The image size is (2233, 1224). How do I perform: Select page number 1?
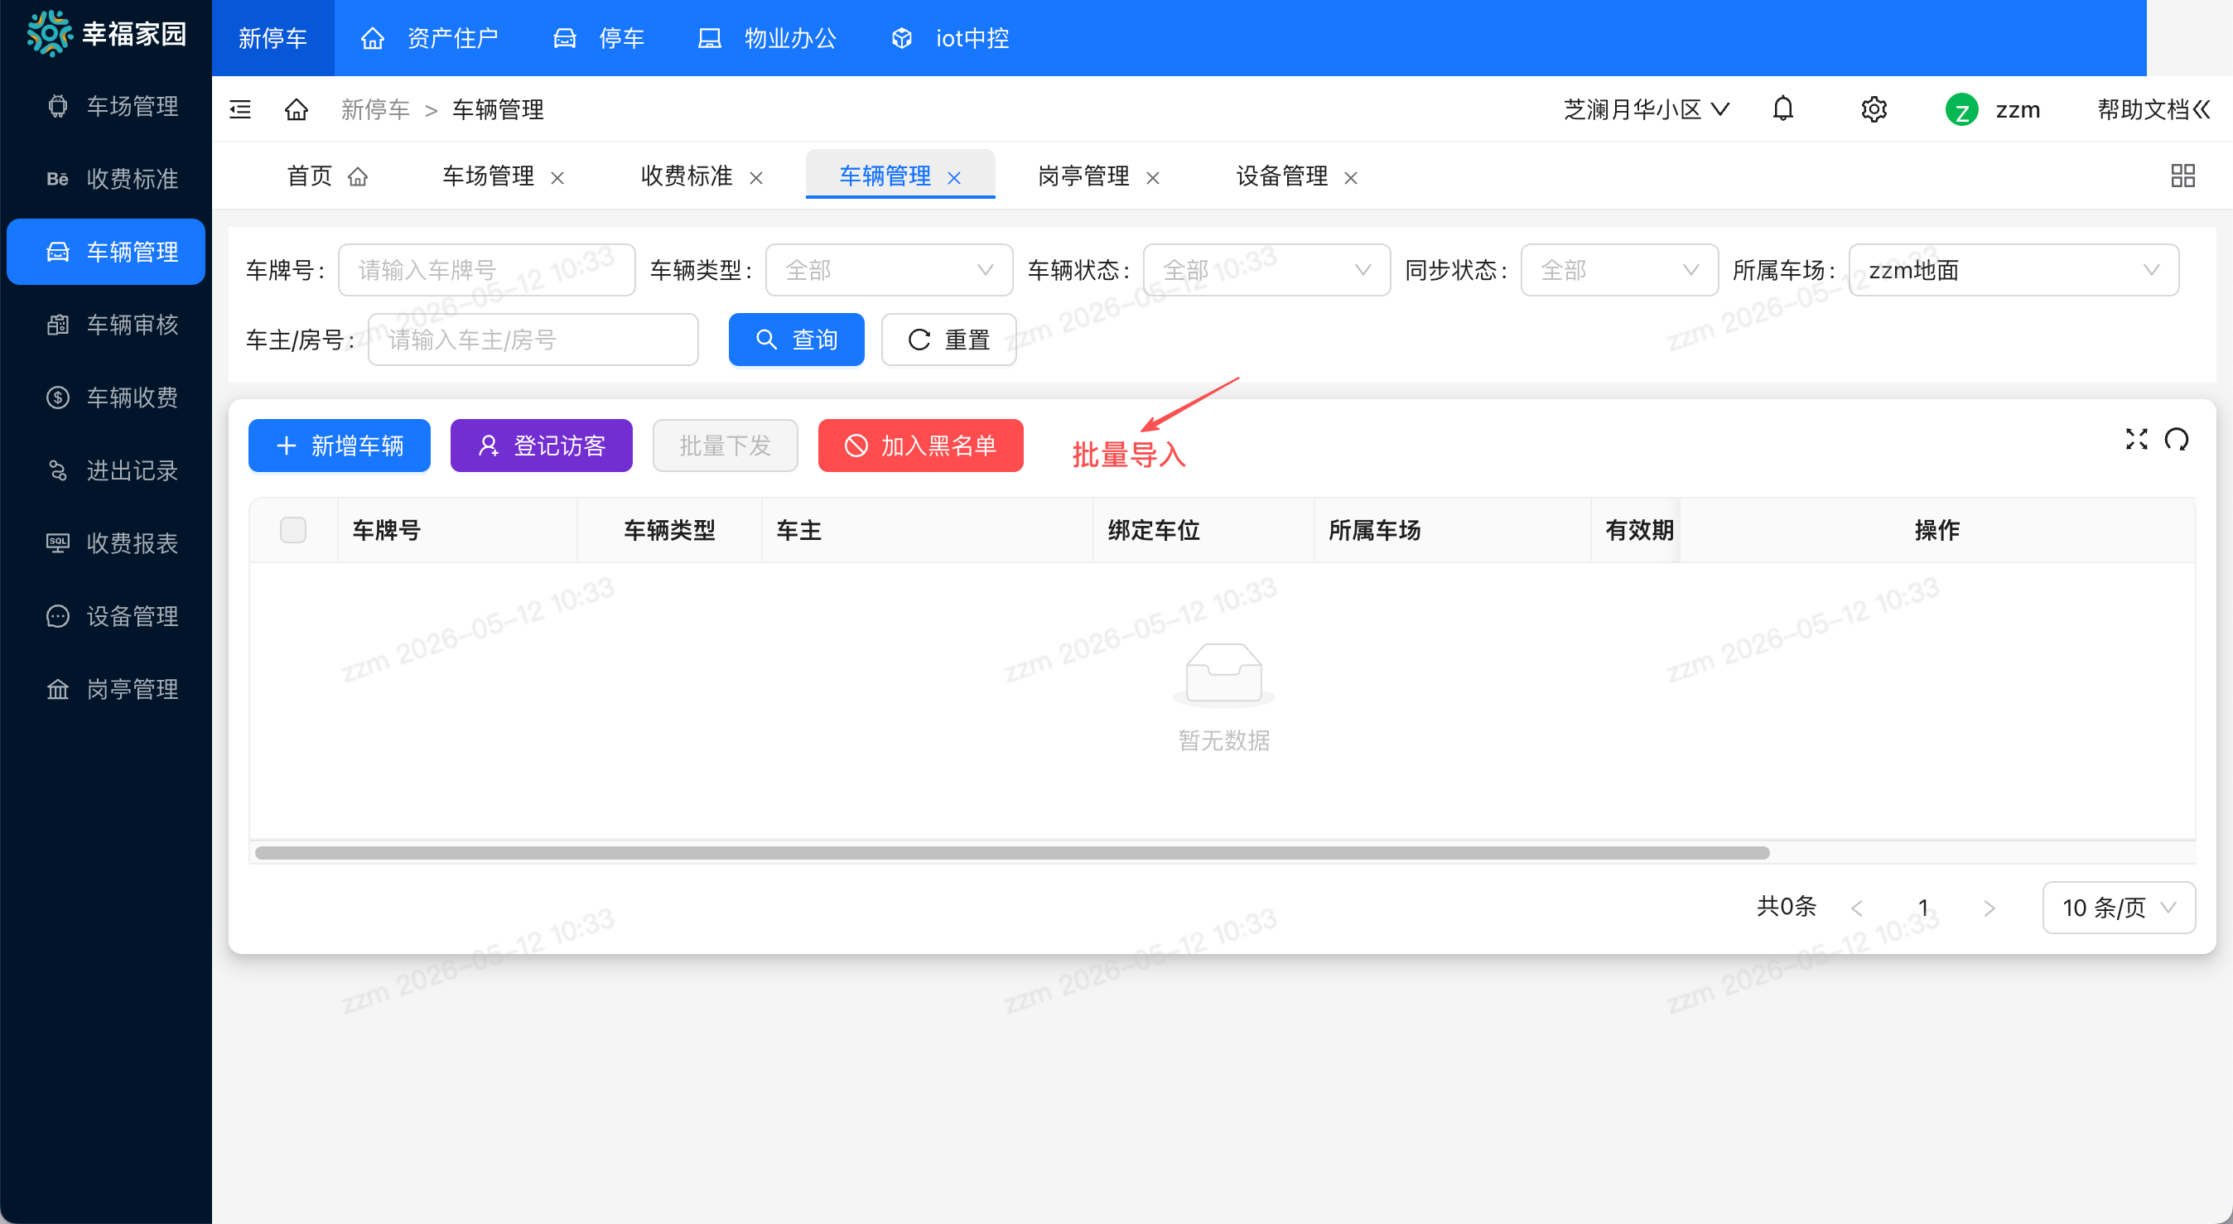pyautogui.click(x=1922, y=908)
